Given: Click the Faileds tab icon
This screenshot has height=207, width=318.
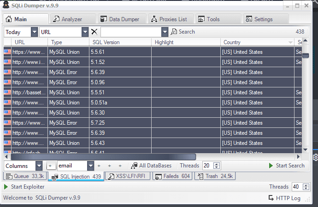Looking at the screenshot, I should (x=159, y=177).
